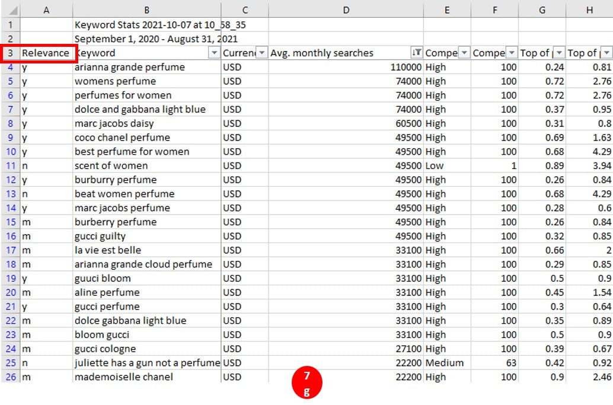613x405 pixels.
Task: Select the 'guuci bloom' cell
Action: pos(146,278)
